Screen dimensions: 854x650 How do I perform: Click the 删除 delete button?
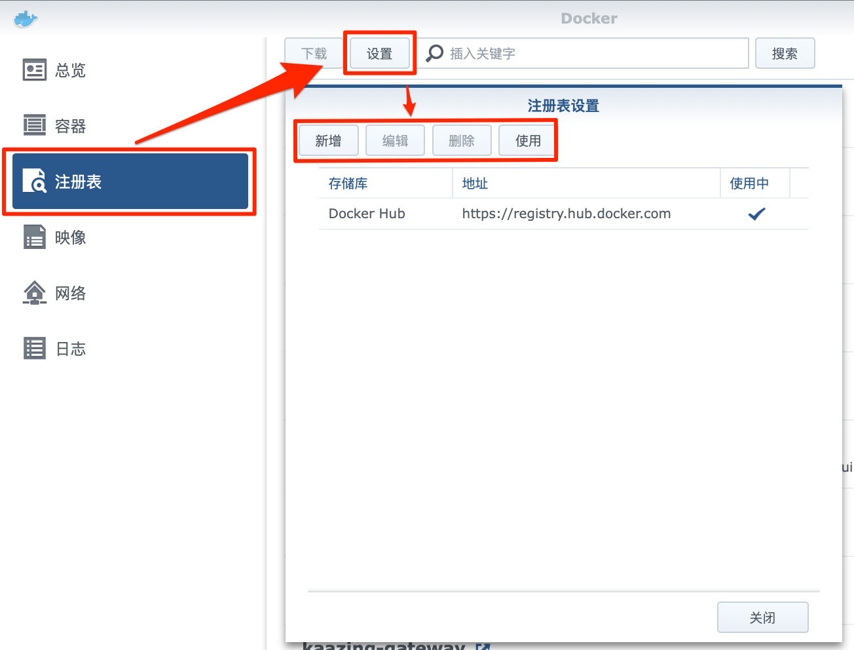coord(462,140)
